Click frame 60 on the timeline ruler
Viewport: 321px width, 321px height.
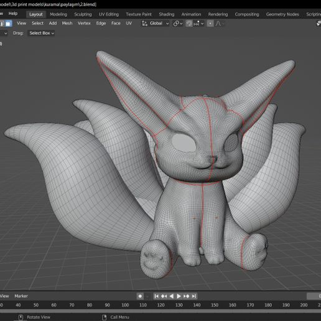(x=53, y=305)
